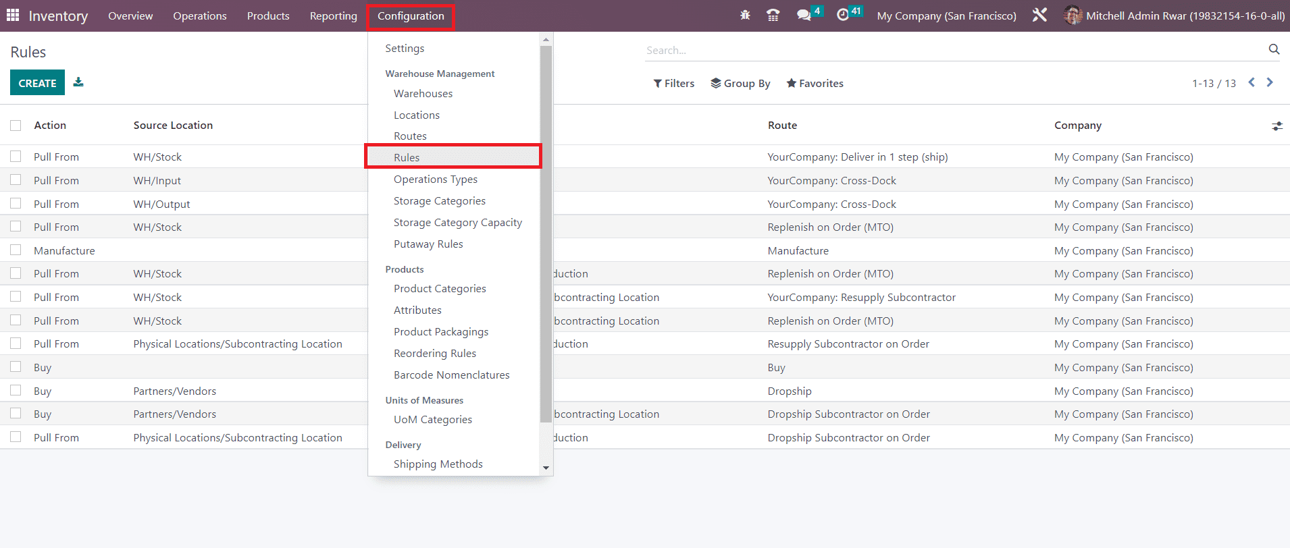Expand the Favorites dropdown
The width and height of the screenshot is (1290, 548).
(x=815, y=83)
